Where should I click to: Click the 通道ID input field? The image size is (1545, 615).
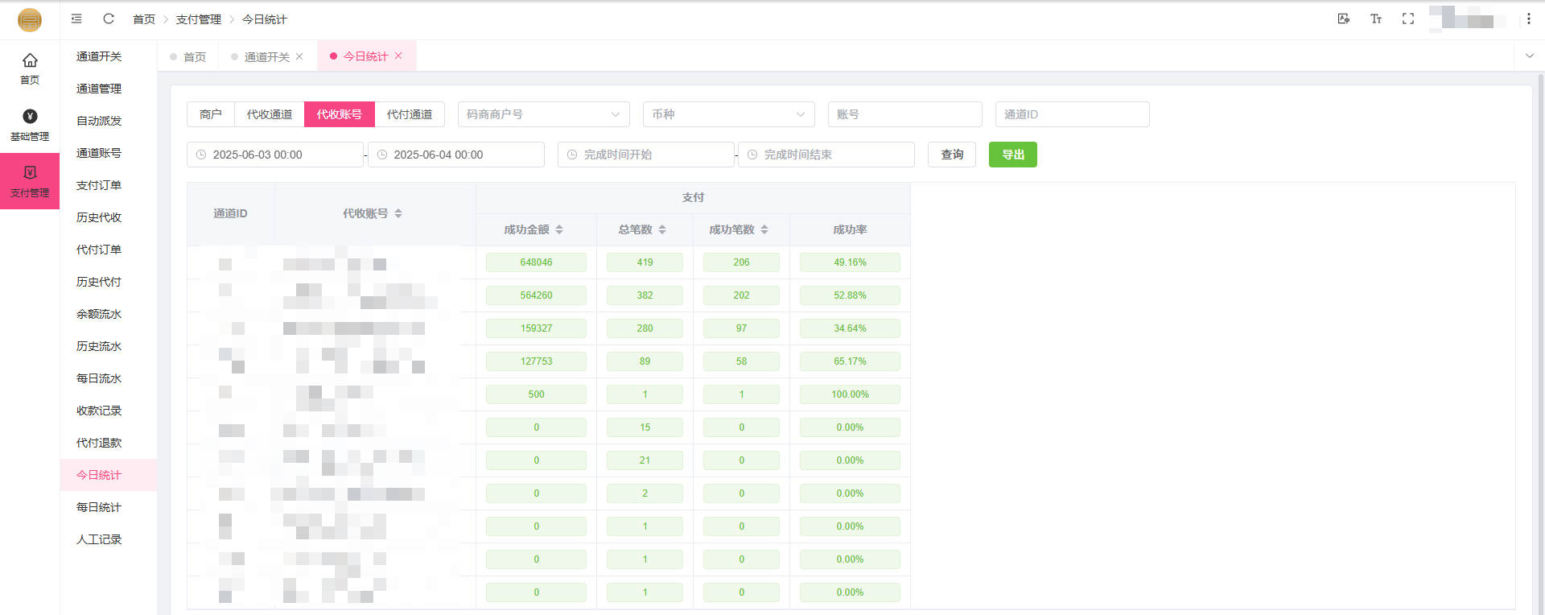(1072, 114)
